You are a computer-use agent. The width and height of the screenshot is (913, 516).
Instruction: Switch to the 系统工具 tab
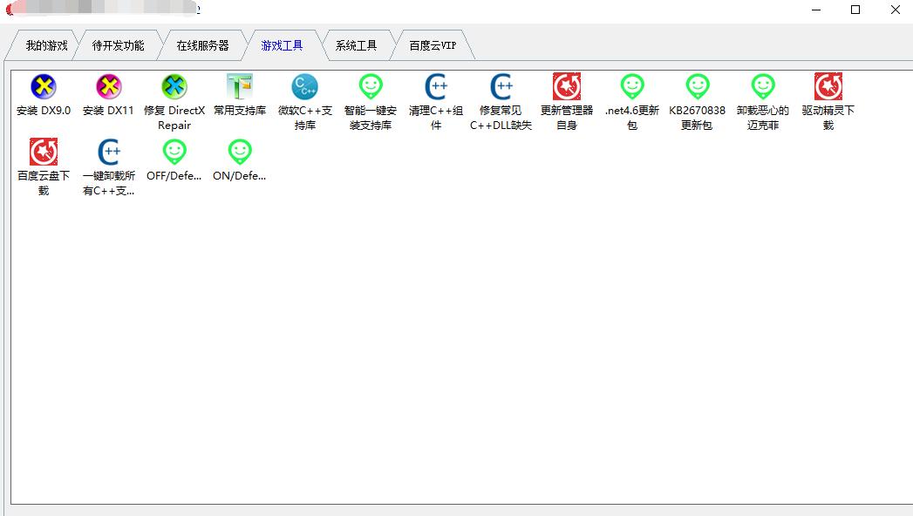click(x=357, y=45)
